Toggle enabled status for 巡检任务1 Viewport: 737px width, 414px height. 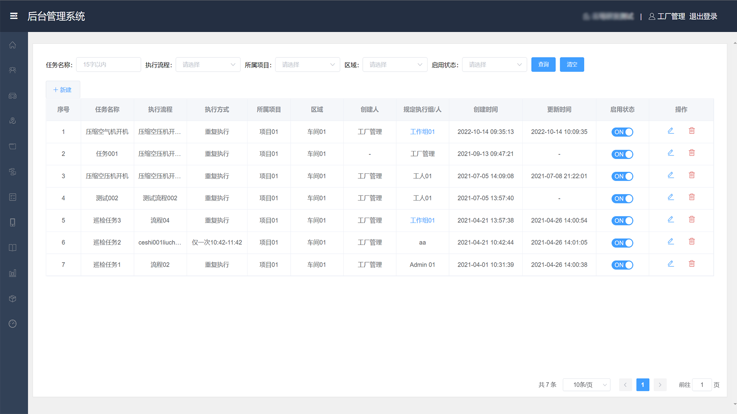(622, 265)
